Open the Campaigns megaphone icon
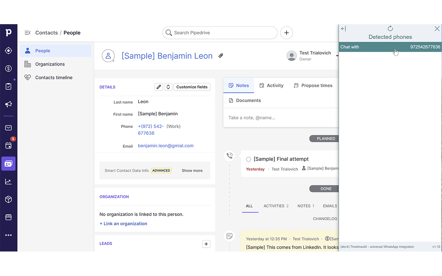This screenshot has height=276, width=442. (8, 104)
